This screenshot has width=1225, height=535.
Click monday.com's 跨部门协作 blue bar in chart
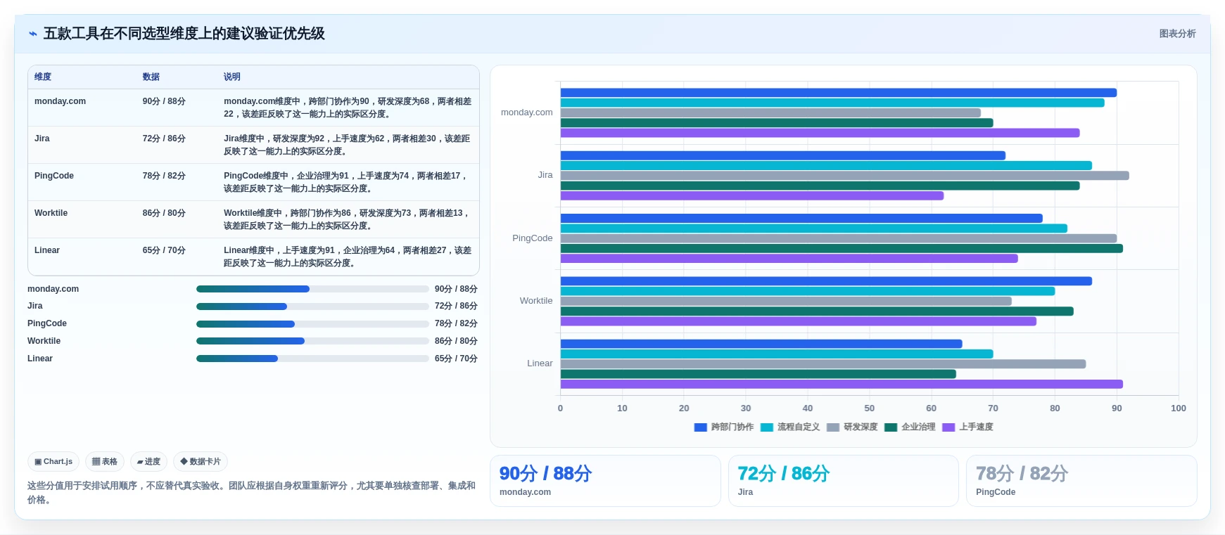(839, 93)
